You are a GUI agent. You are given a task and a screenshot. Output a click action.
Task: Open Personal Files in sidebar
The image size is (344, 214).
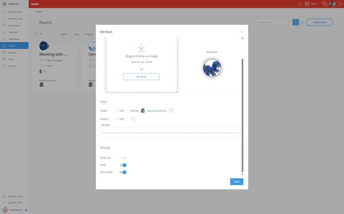pos(14,18)
